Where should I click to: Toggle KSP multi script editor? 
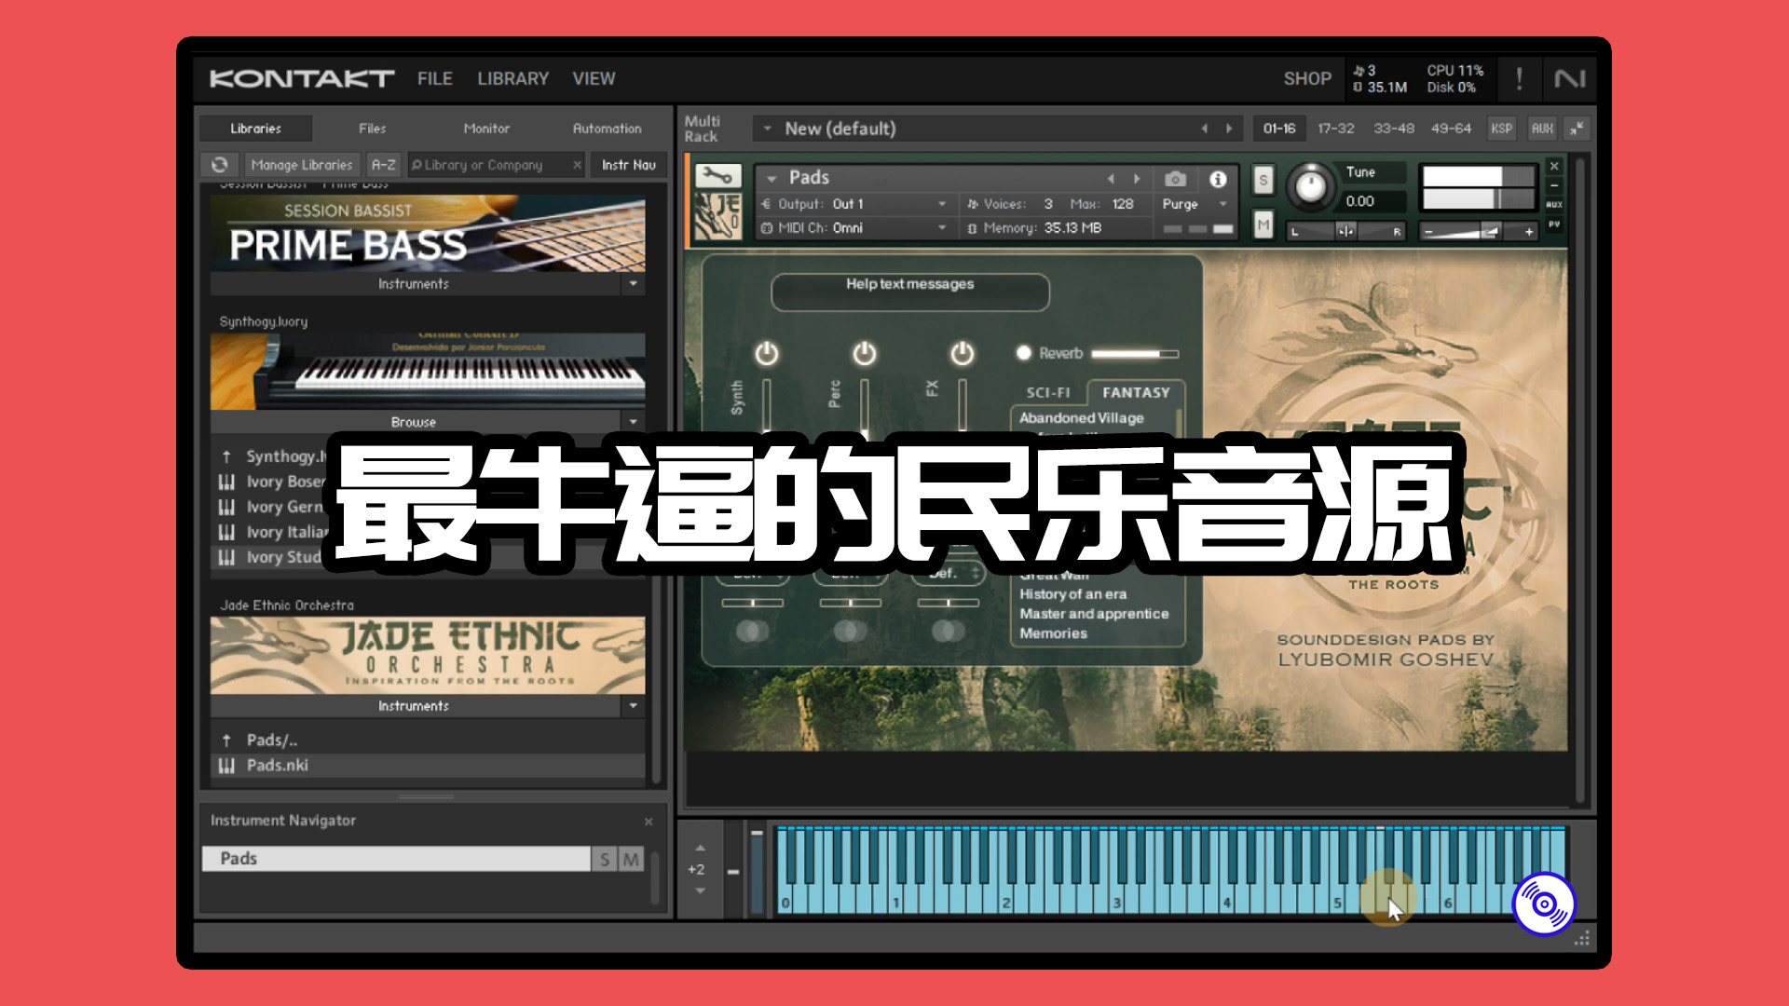pos(1501,129)
